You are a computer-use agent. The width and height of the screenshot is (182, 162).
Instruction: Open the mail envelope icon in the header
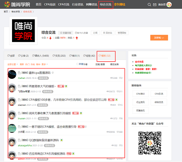pos(155,5)
